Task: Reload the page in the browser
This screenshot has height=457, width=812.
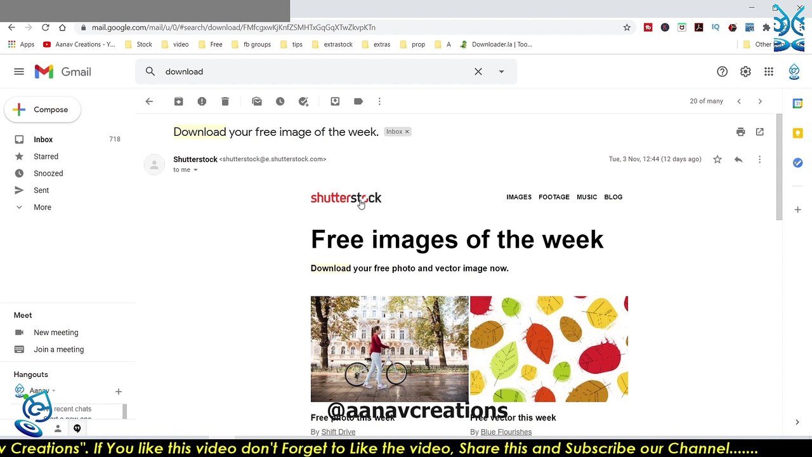Action: 45,27
